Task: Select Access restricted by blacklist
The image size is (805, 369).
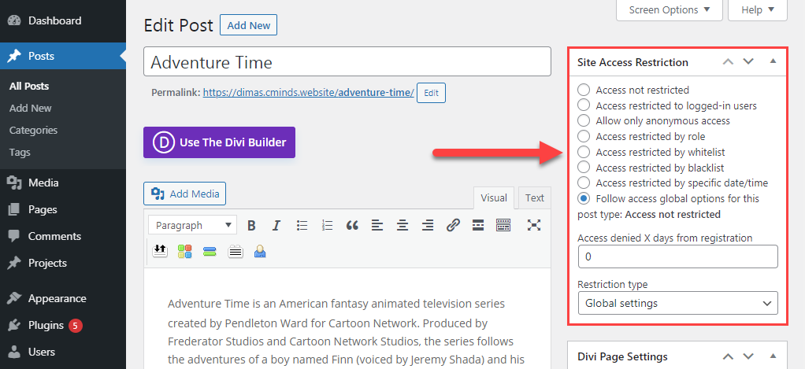Action: 583,167
